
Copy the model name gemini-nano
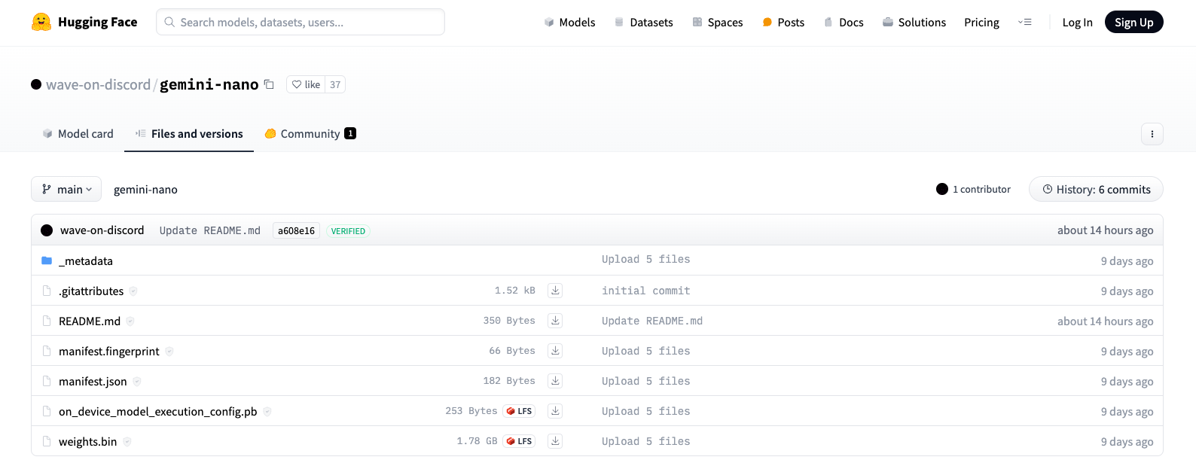coord(269,84)
